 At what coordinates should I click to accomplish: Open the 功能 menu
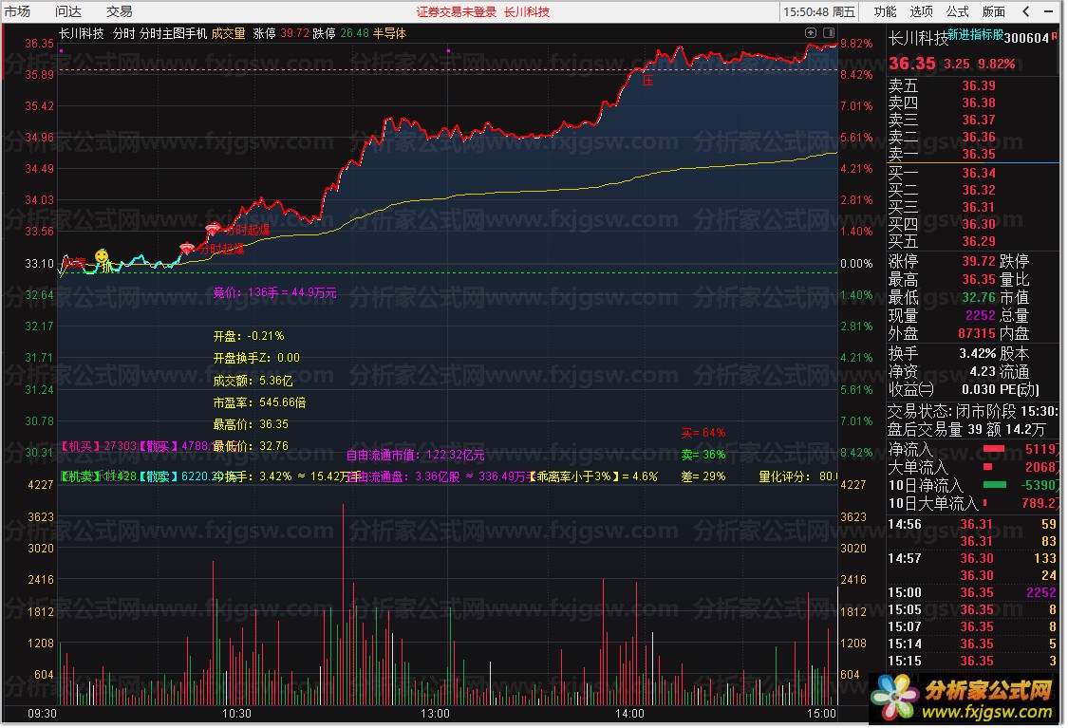[x=885, y=11]
